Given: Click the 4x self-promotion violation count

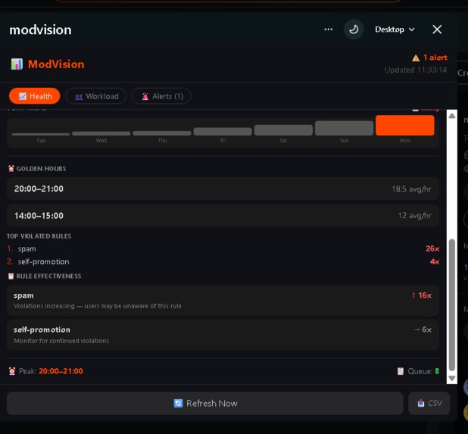Looking at the screenshot, I should coord(435,262).
